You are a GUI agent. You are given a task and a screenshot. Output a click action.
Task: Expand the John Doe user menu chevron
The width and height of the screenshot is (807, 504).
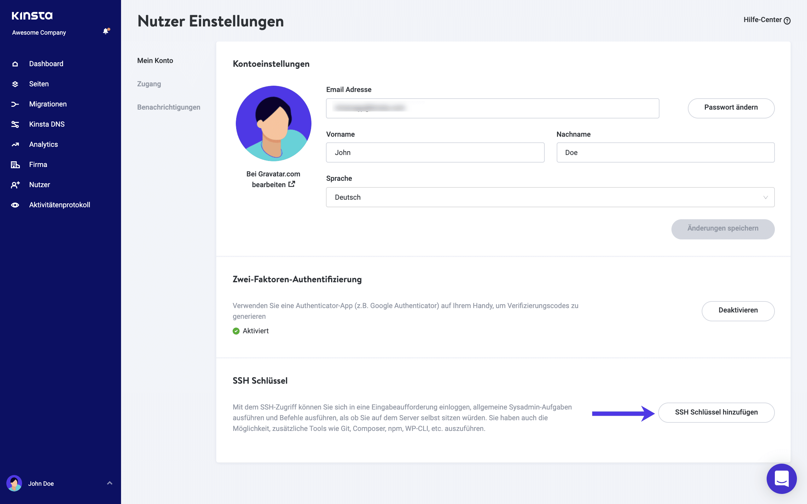pos(109,483)
